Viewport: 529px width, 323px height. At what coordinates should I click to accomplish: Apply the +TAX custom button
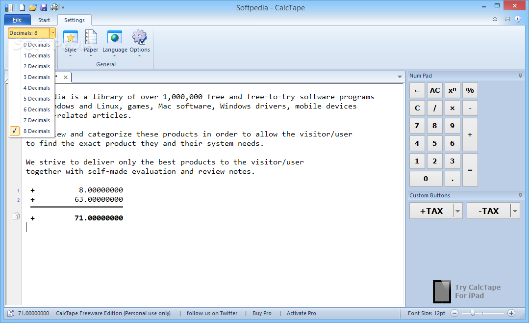pyautogui.click(x=431, y=211)
